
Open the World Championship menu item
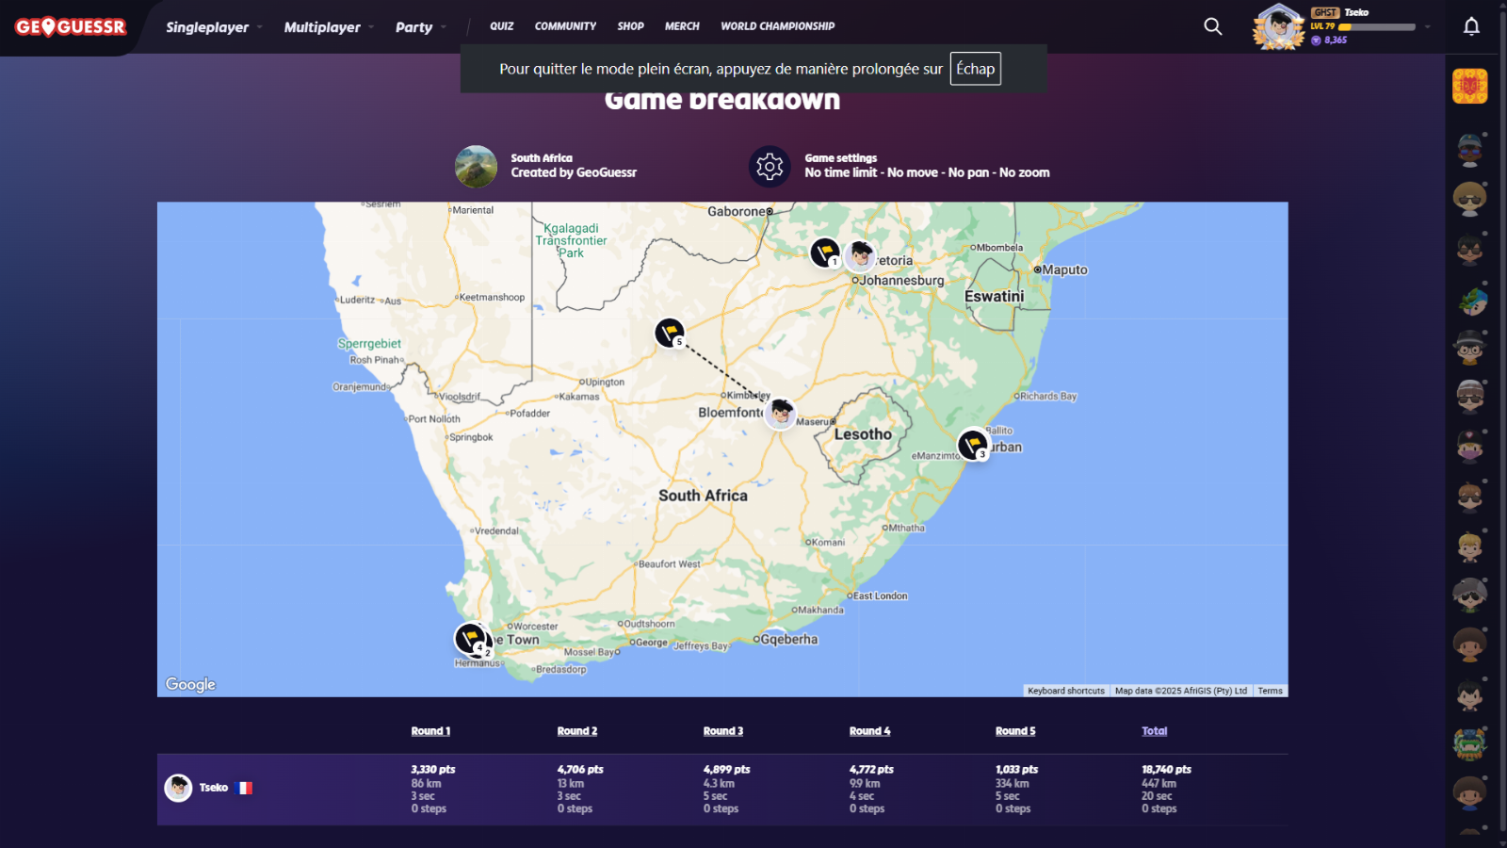(x=777, y=26)
